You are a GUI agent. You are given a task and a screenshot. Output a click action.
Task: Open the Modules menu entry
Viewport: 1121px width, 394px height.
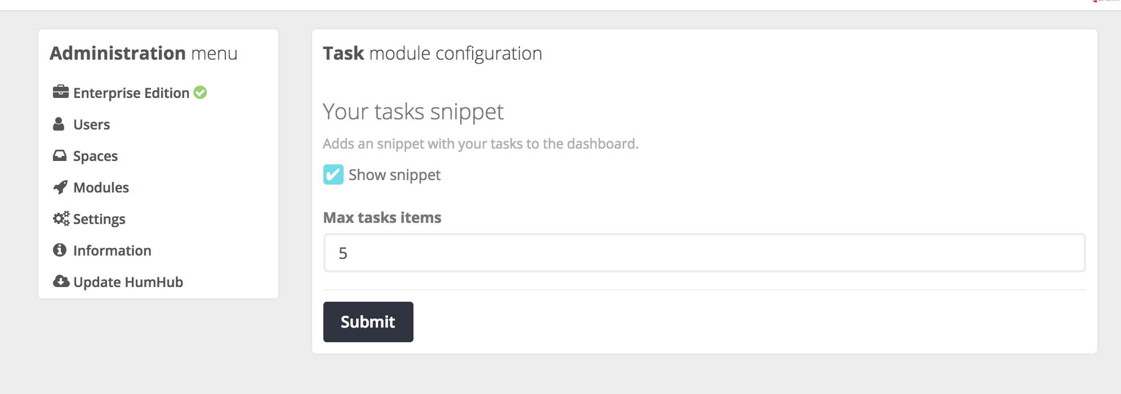pyautogui.click(x=101, y=187)
